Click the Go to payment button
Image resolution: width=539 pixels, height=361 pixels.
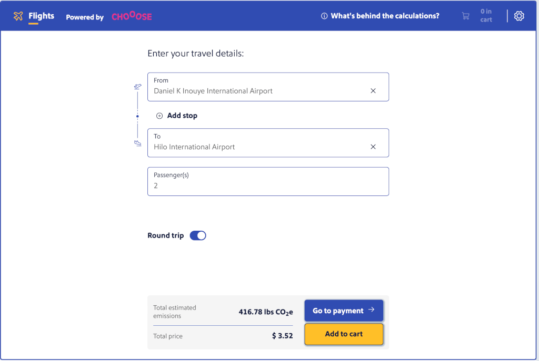[x=344, y=311]
